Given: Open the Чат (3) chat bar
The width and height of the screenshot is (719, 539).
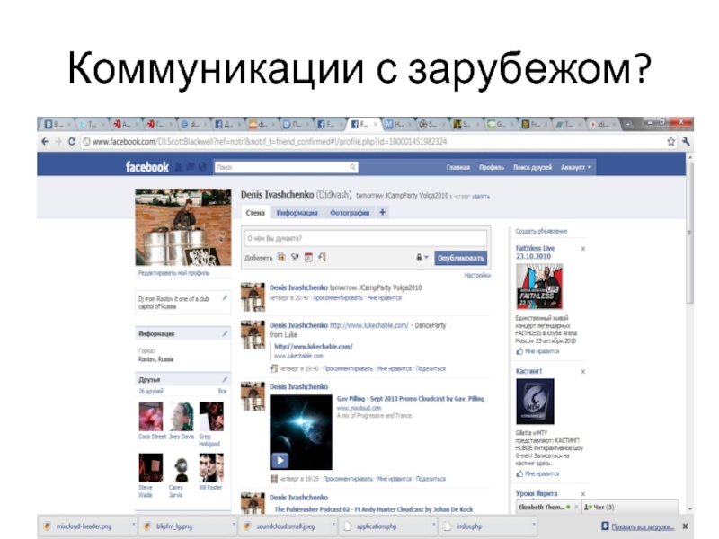Looking at the screenshot, I should tap(630, 507).
